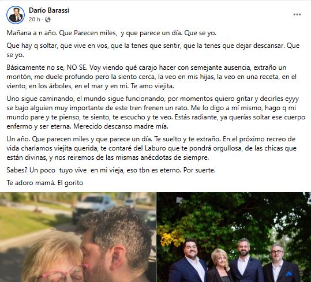The image size is (311, 282).
Task: Click the "20 h" post timestamp
Action: tap(35, 20)
